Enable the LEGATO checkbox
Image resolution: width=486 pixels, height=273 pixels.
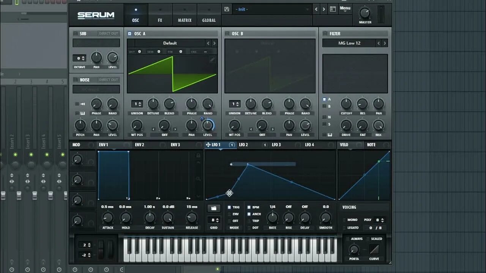click(344, 228)
